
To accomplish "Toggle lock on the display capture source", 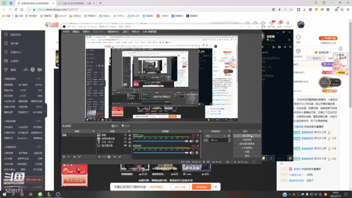I will (x=129, y=146).
